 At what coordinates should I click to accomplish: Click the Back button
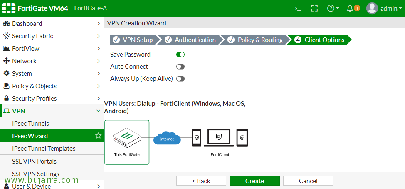pos(201,181)
